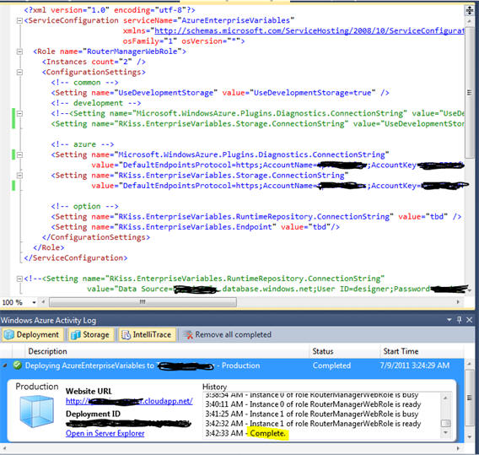
Task: Click the 3:42:32 AM Instance 1 ready entry
Action: (x=313, y=424)
